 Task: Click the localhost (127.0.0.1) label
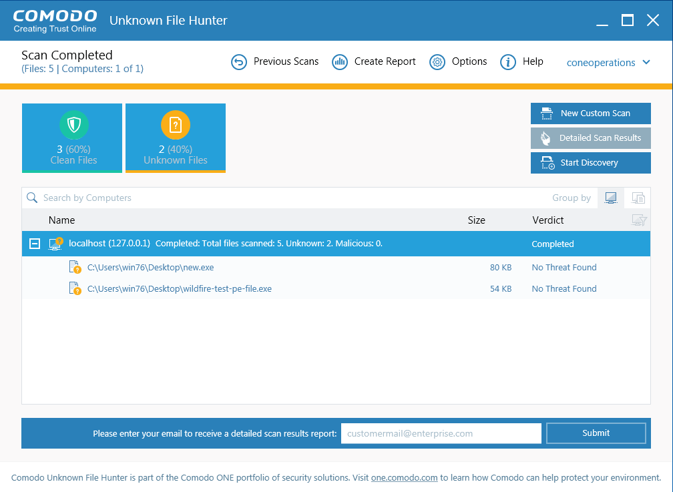tap(109, 244)
